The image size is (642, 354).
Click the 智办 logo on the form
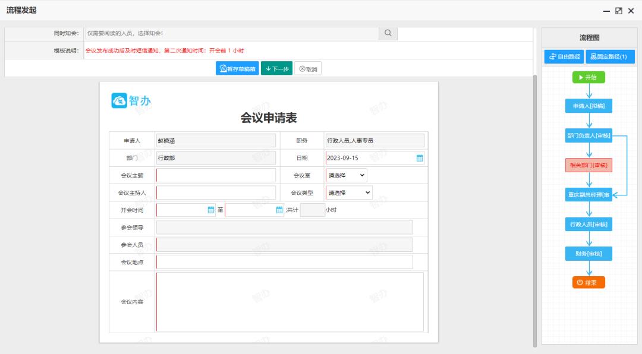(x=130, y=102)
